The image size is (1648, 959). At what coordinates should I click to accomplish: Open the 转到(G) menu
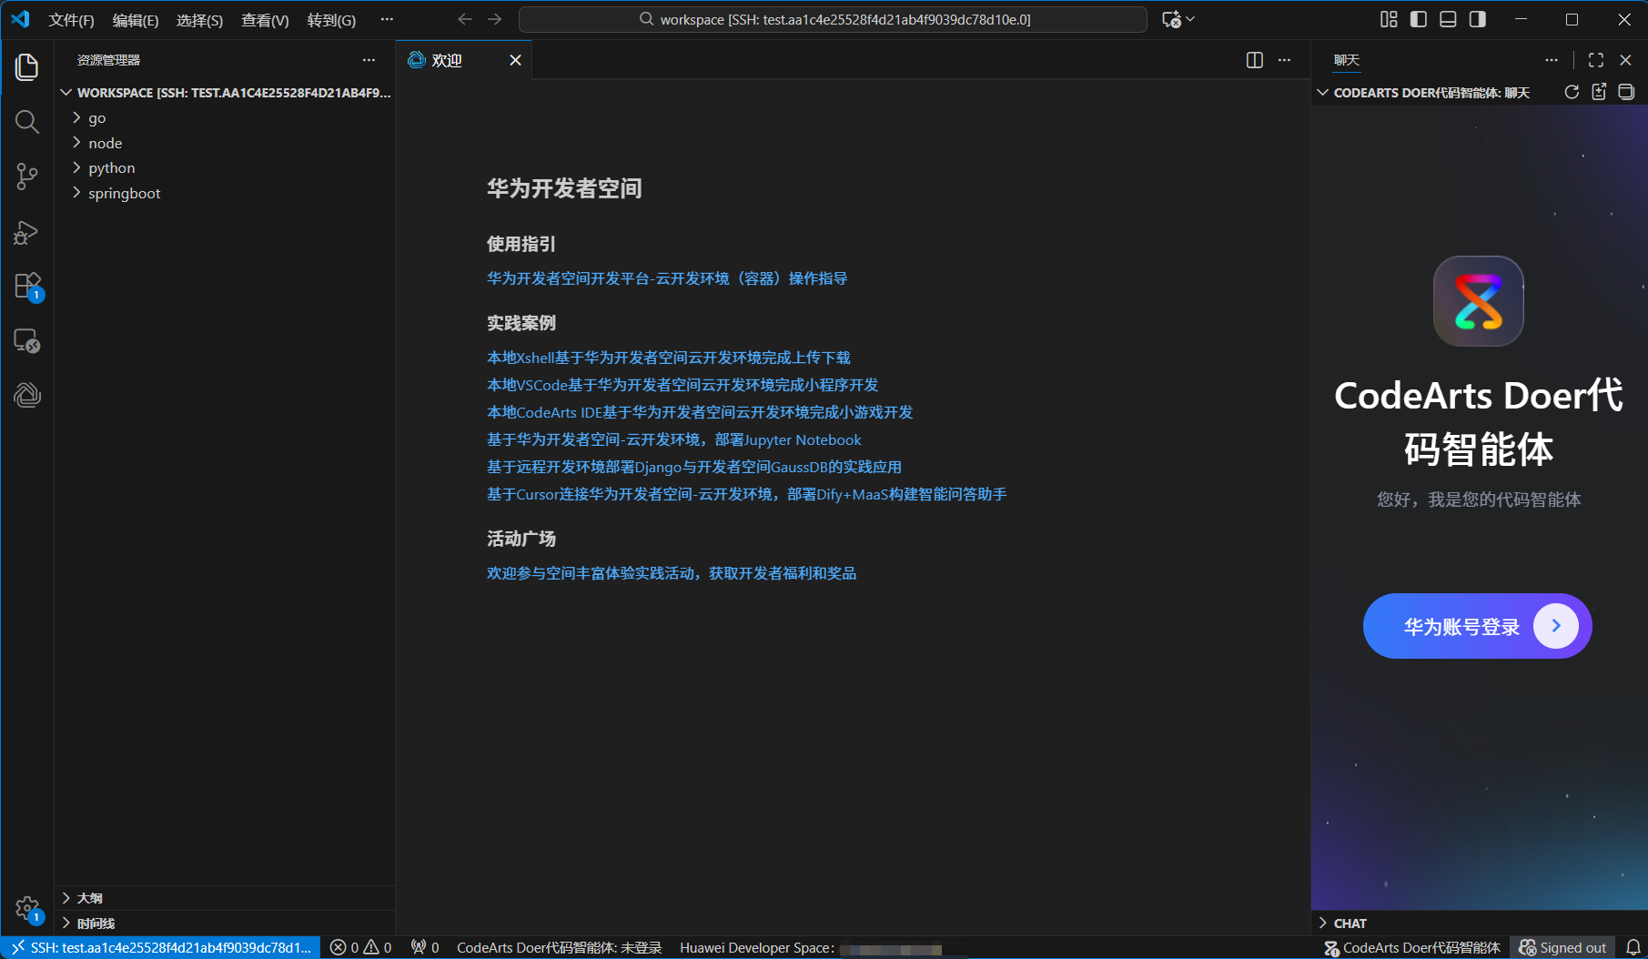click(x=331, y=20)
